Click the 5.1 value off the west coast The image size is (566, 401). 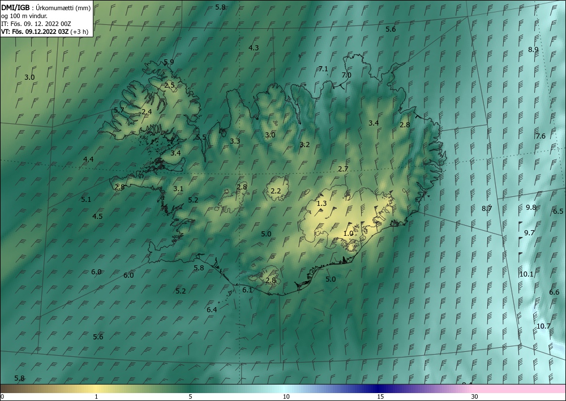[86, 200]
